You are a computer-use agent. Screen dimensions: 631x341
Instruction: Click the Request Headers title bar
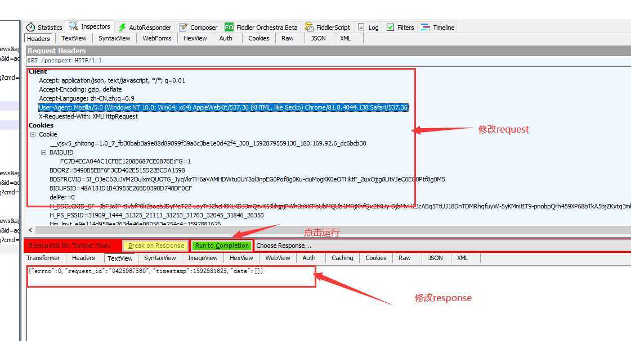point(328,51)
